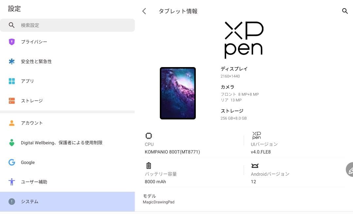Go back using the left chevron arrow
353x214 pixels.
click(144, 11)
